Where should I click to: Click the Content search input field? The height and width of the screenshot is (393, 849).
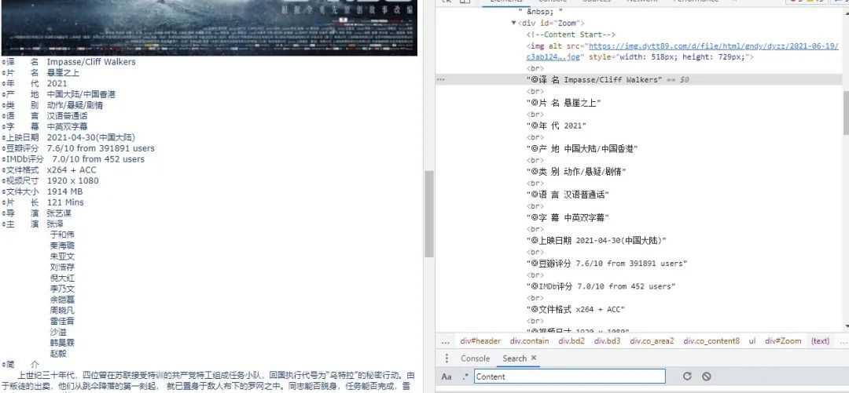coord(570,377)
